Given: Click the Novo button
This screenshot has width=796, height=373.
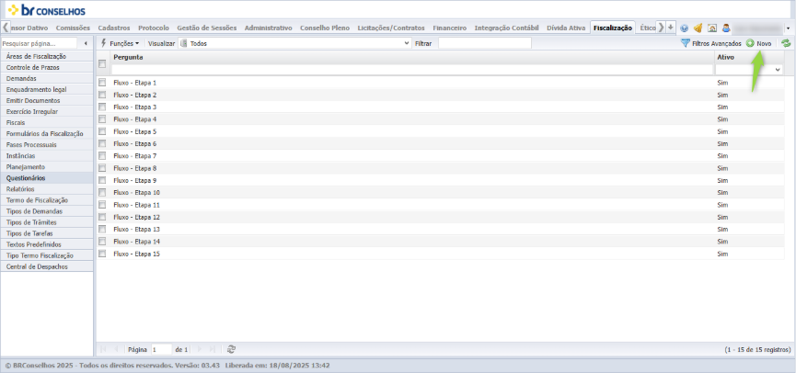Looking at the screenshot, I should [759, 43].
